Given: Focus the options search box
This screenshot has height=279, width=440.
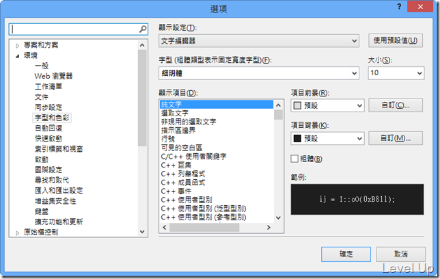Looking at the screenshot, I should tap(79, 29).
